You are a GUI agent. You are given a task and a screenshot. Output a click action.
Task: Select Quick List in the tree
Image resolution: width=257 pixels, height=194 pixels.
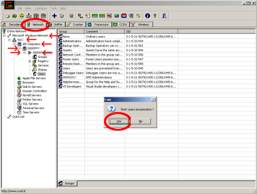tap(18, 117)
